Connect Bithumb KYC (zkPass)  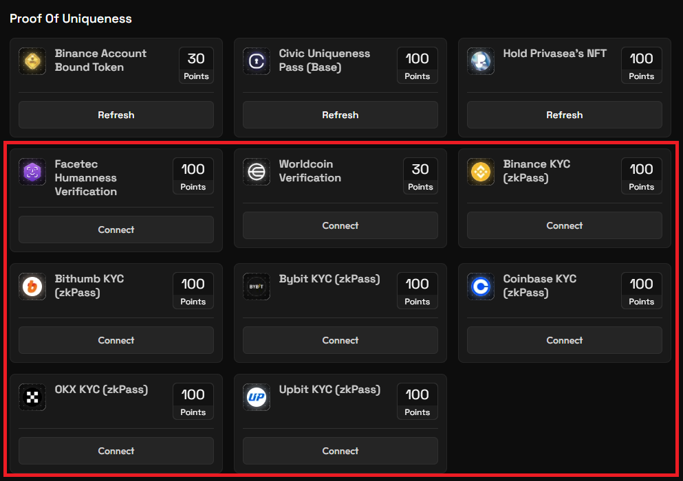116,340
